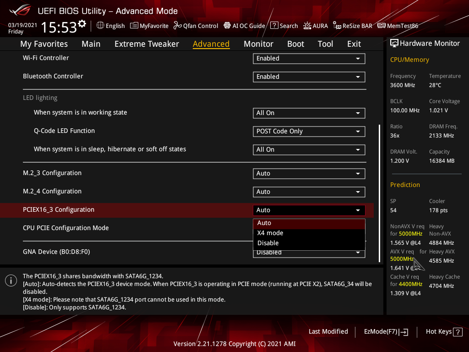Open M.2_3 Configuration dropdown
Image resolution: width=469 pixels, height=352 pixels.
point(309,174)
